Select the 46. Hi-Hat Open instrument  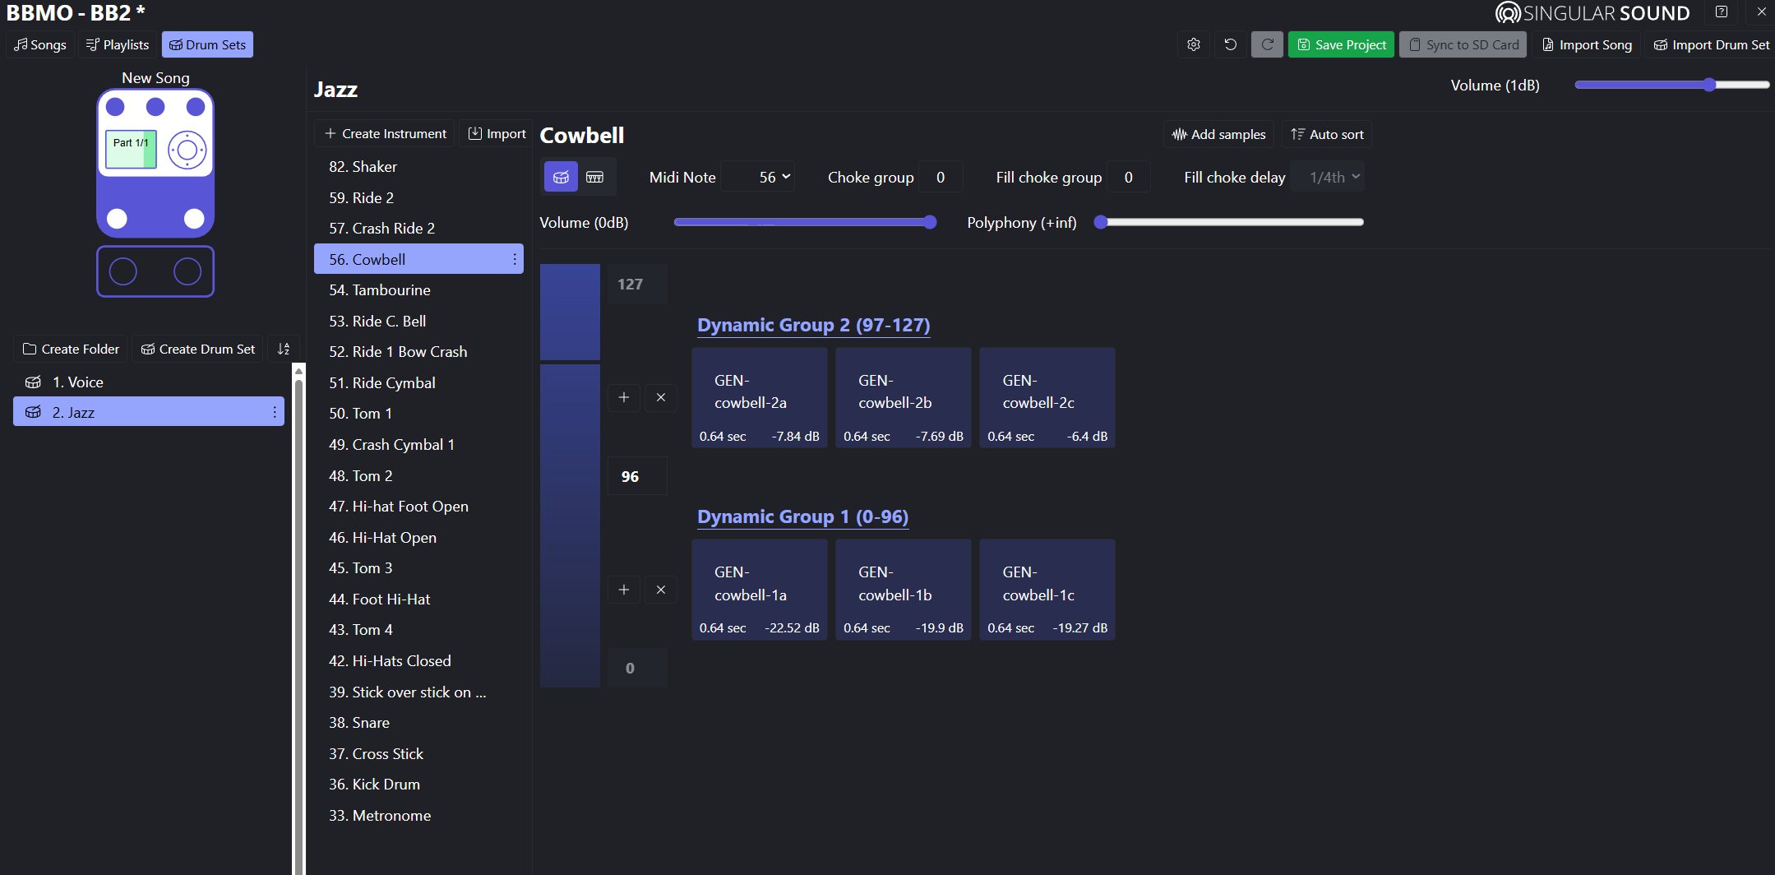(418, 537)
